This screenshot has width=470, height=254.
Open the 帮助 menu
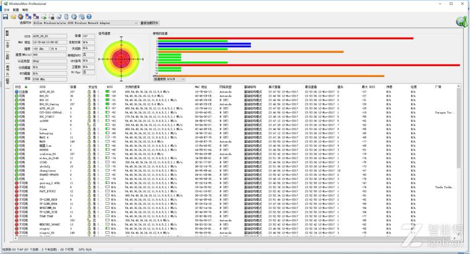tap(25, 10)
